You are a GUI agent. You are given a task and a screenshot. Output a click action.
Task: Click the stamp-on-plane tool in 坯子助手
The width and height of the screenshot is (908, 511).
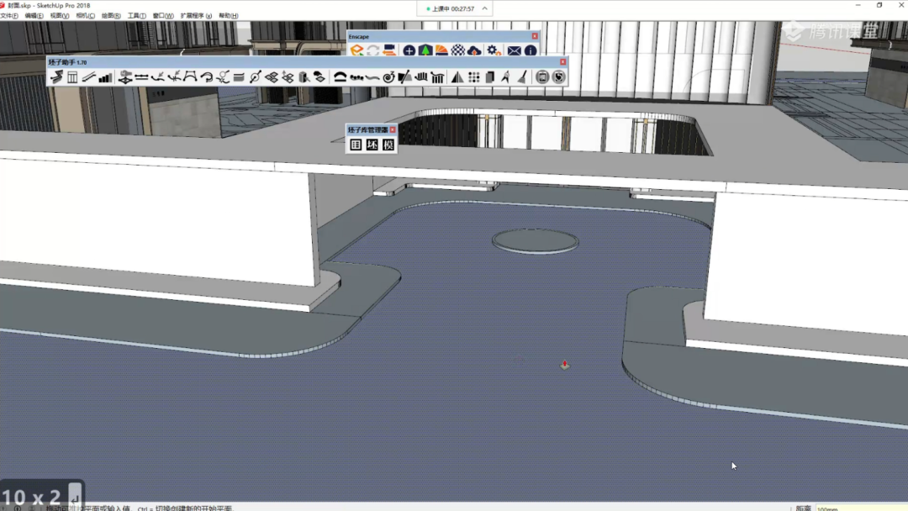pyautogui.click(x=125, y=77)
